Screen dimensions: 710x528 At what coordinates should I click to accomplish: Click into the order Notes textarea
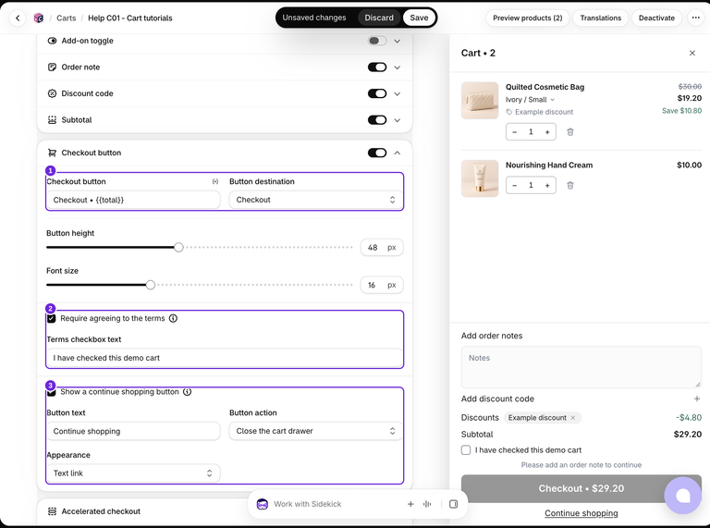tap(581, 367)
